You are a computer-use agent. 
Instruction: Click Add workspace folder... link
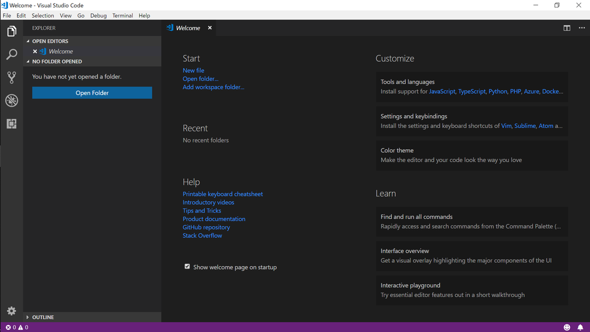(x=213, y=87)
